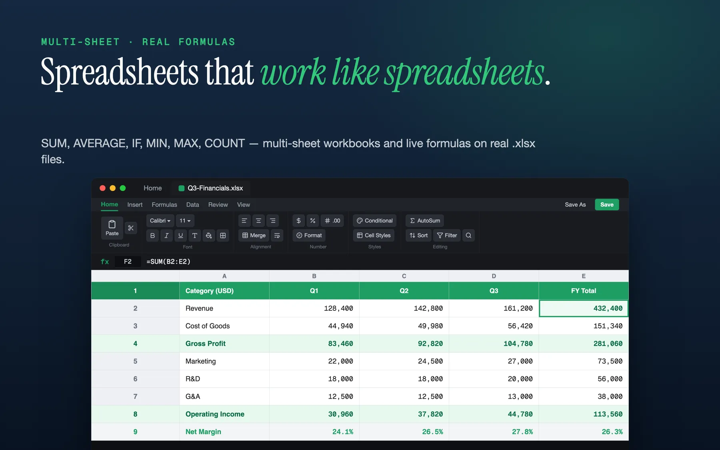Switch to the Data ribbon tab
Image resolution: width=720 pixels, height=450 pixels.
point(192,205)
